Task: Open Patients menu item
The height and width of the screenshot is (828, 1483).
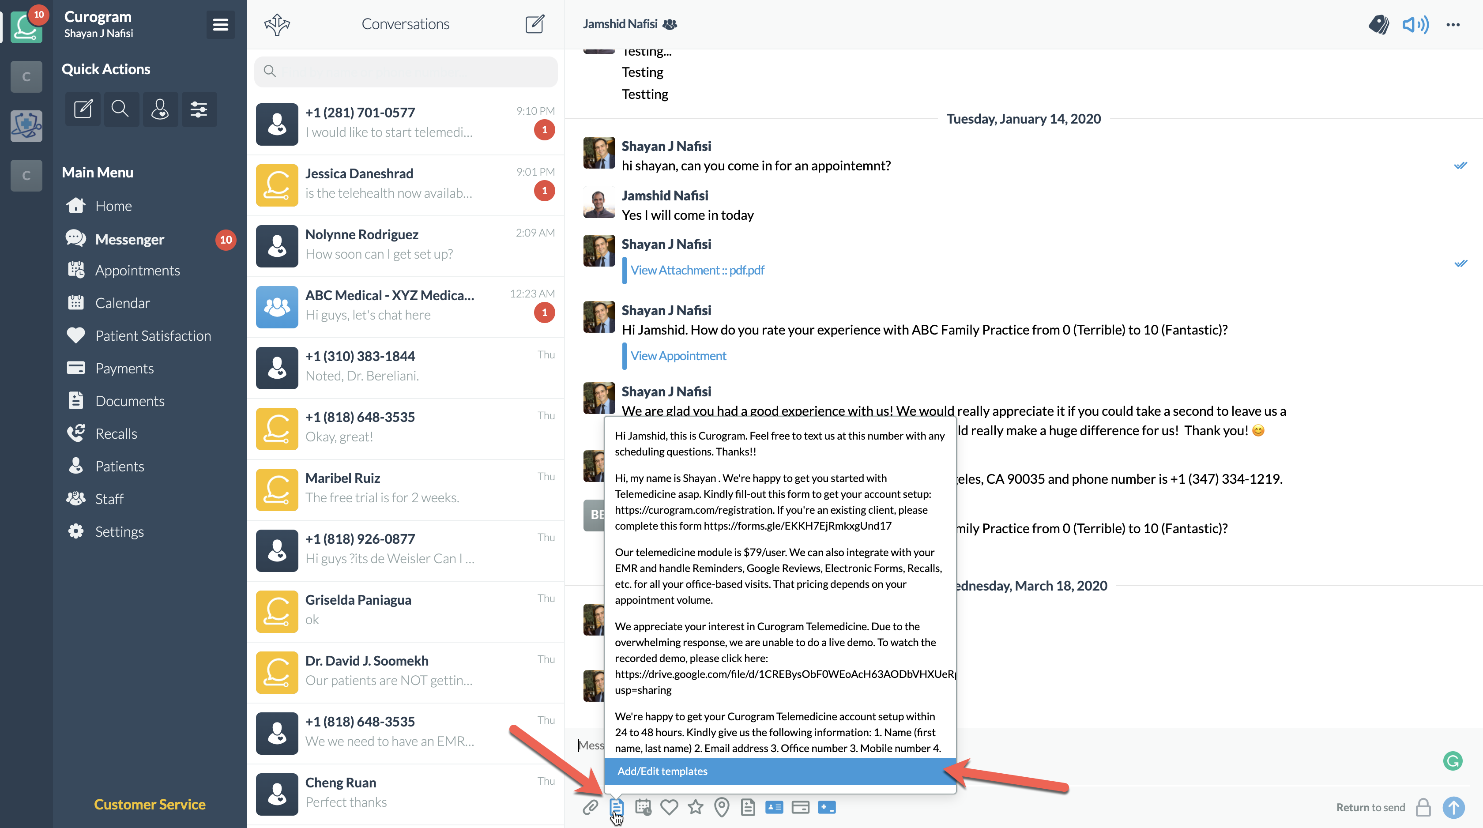Action: tap(119, 467)
